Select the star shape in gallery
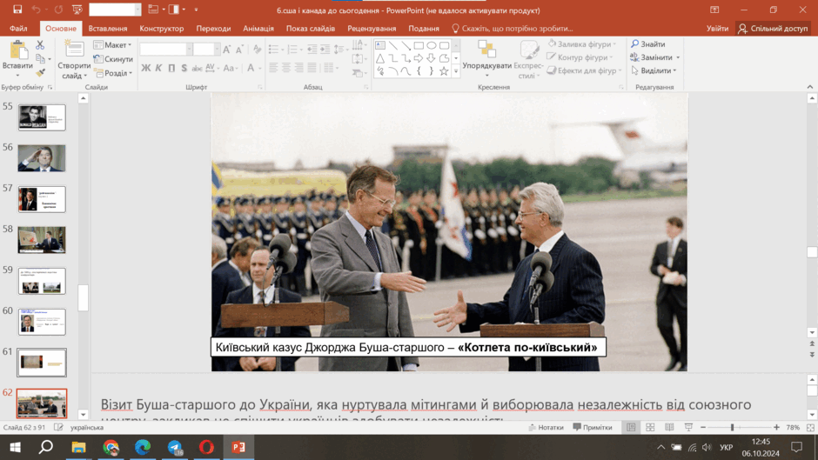Viewport: 818px width, 460px height. [444, 71]
